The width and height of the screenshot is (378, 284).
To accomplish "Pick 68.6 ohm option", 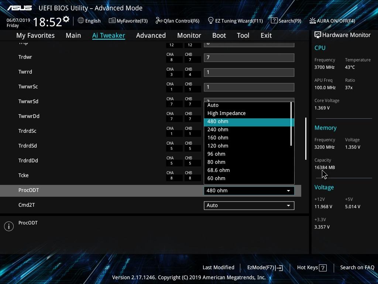I will [248, 170].
